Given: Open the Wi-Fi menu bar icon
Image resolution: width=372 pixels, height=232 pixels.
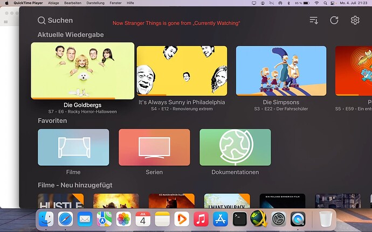Looking at the screenshot, I should pyautogui.click(x=316, y=3).
